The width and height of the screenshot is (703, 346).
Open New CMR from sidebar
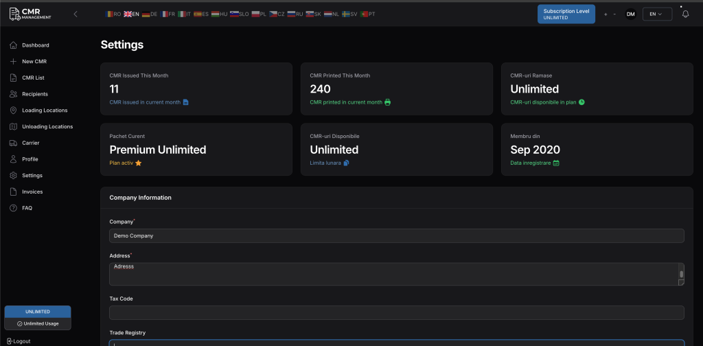pyautogui.click(x=34, y=61)
